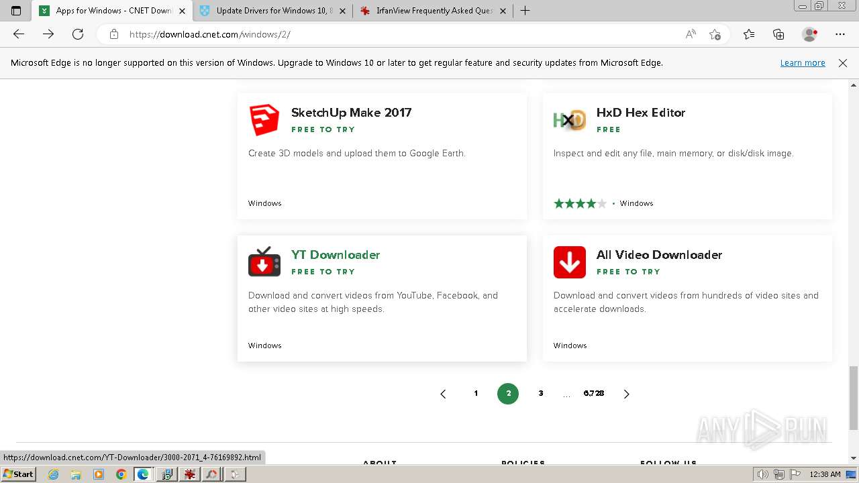Switch to IrfanView Frequently Asked Questions tab
This screenshot has height=483, width=859.
click(434, 11)
